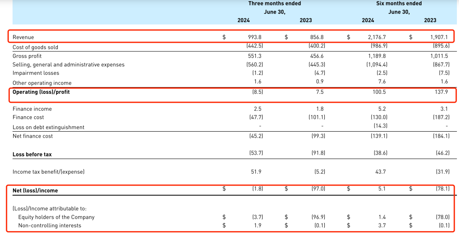
Task: Click the Six months ended column header
Action: [x=399, y=3]
